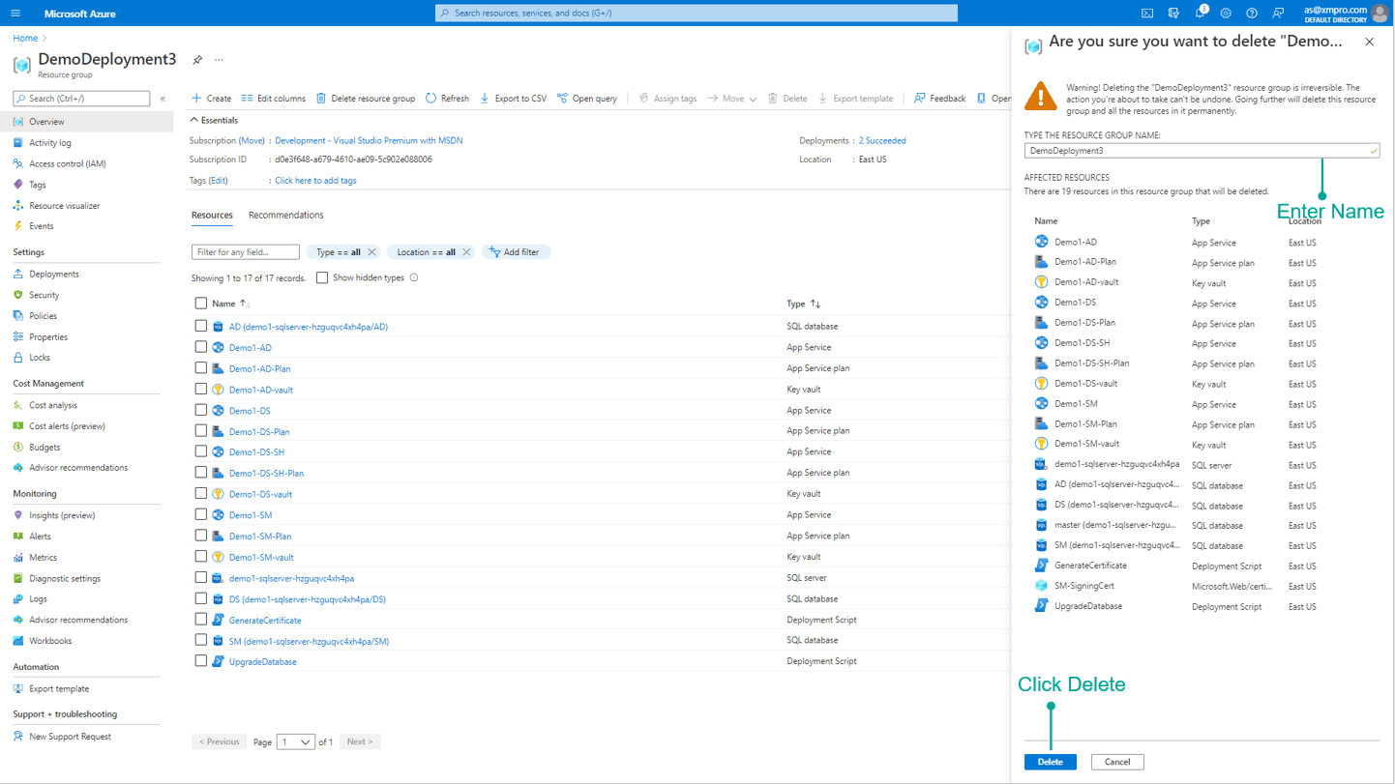This screenshot has width=1395, height=784.
Task: Open the Move dropdown in toolbar
Action: (x=732, y=99)
